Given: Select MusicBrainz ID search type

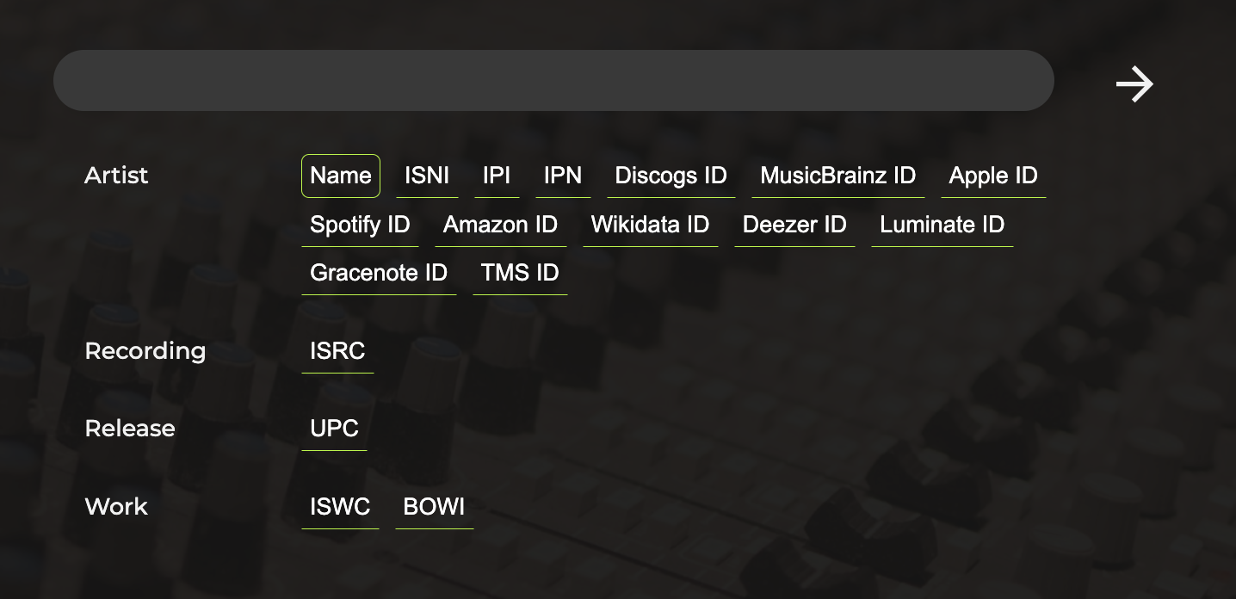Looking at the screenshot, I should tap(837, 176).
